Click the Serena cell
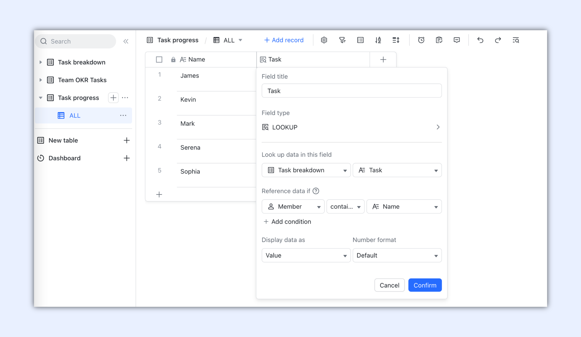The image size is (581, 337). (216, 151)
